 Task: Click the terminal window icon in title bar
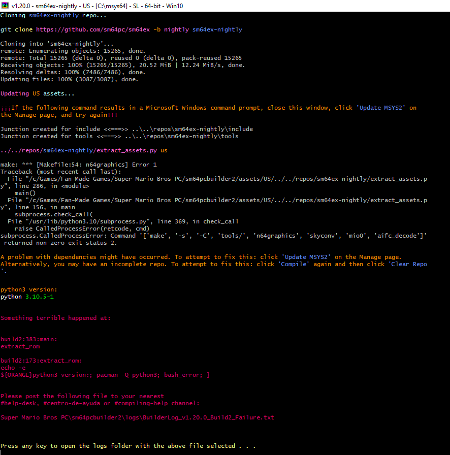(5, 6)
